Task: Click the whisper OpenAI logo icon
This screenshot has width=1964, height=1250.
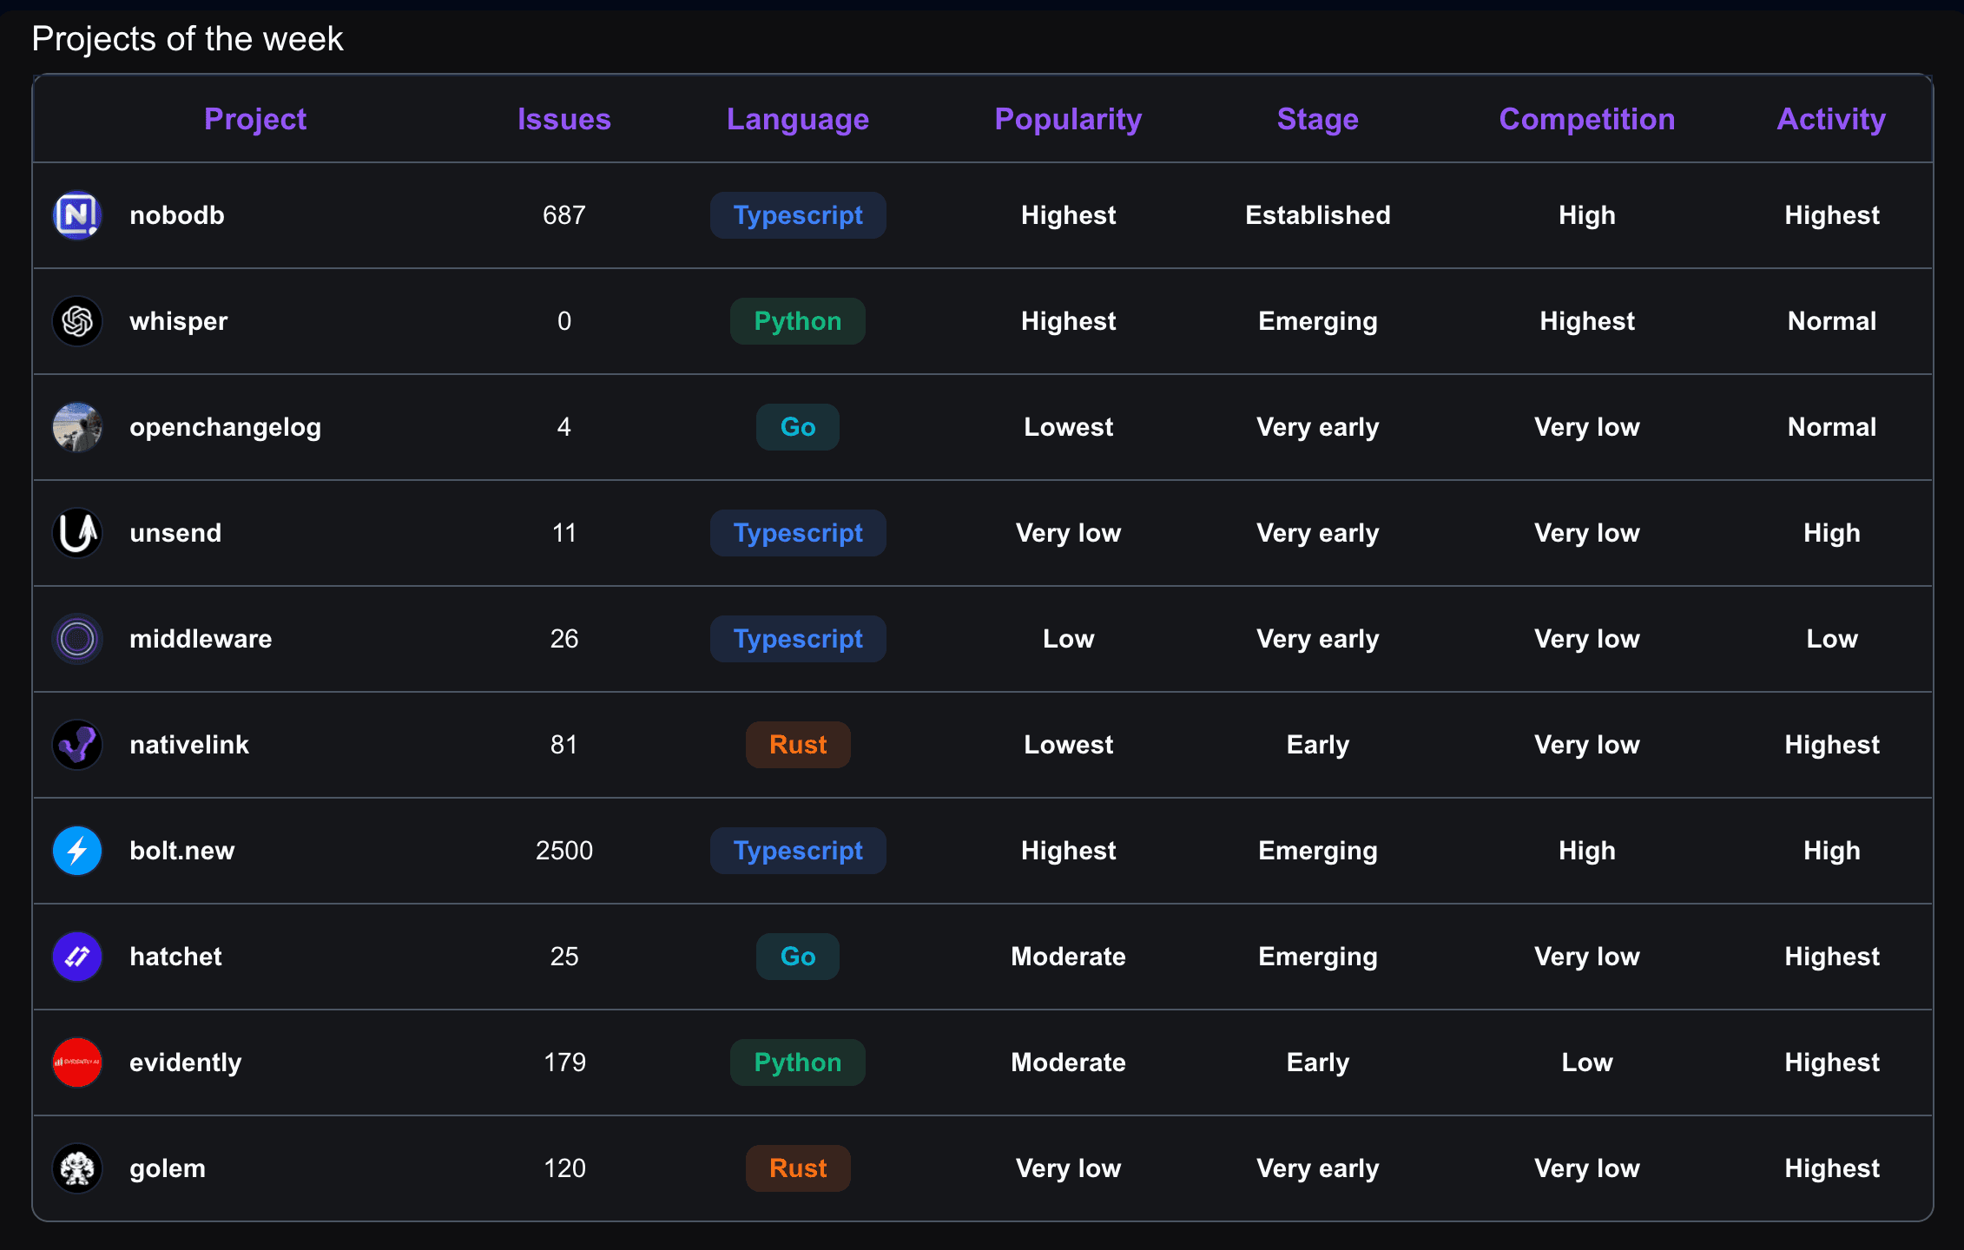Action: (77, 321)
